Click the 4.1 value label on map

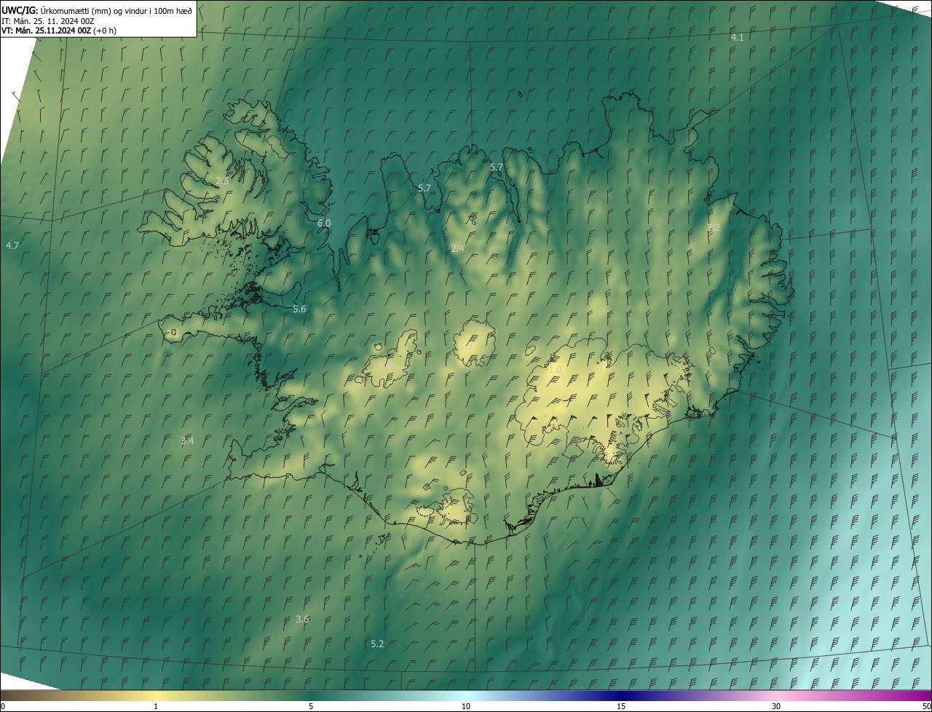pyautogui.click(x=738, y=37)
